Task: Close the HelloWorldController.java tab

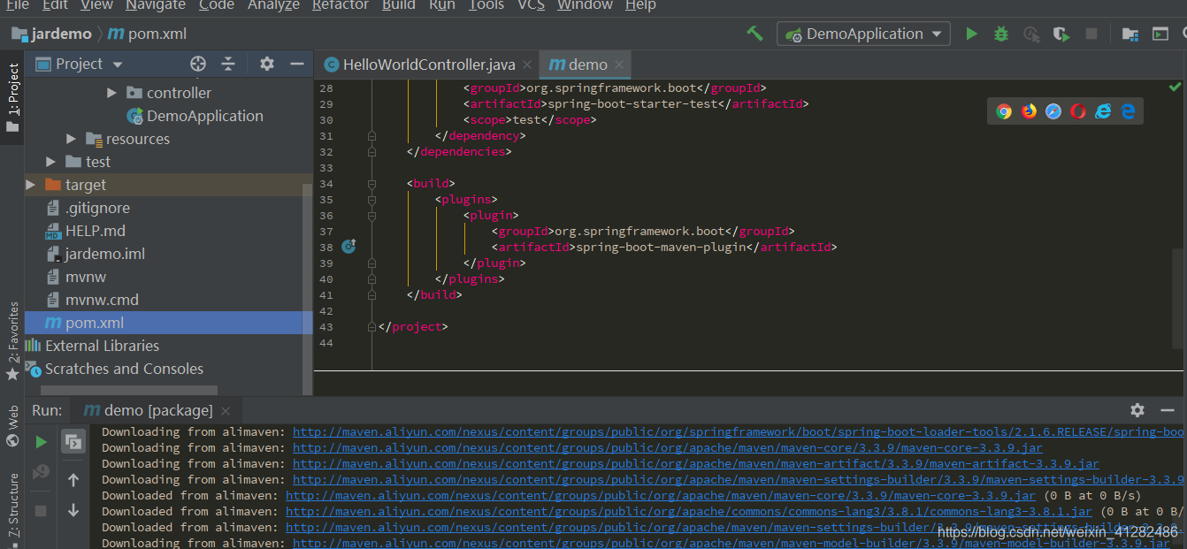Action: pyautogui.click(x=527, y=65)
